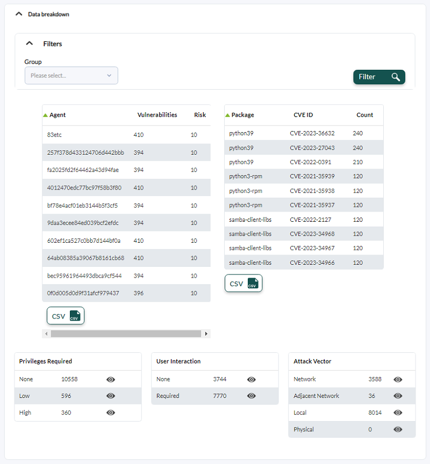Sort by Vulnerabilities column header
Image resolution: width=430 pixels, height=464 pixels.
tap(157, 115)
